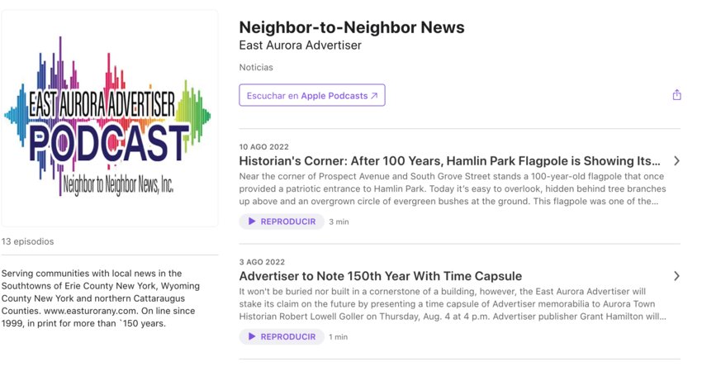
Task: Open Escuchar en Apple Podcasts button
Action: tap(312, 95)
